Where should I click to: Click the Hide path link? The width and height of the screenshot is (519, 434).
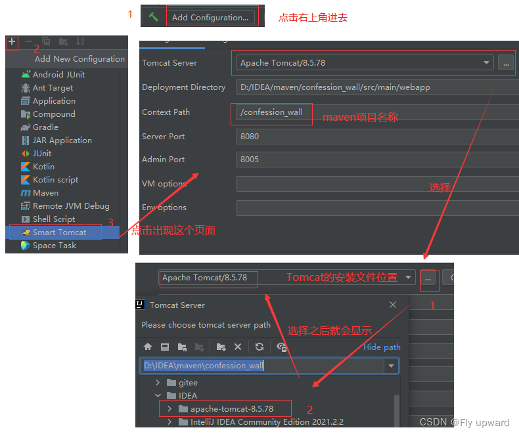382,347
